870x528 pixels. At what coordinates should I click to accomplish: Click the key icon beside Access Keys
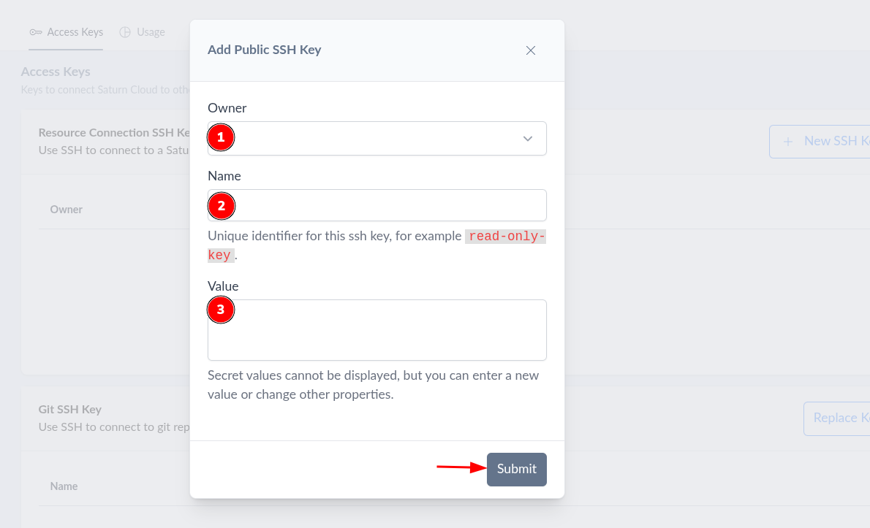[35, 31]
